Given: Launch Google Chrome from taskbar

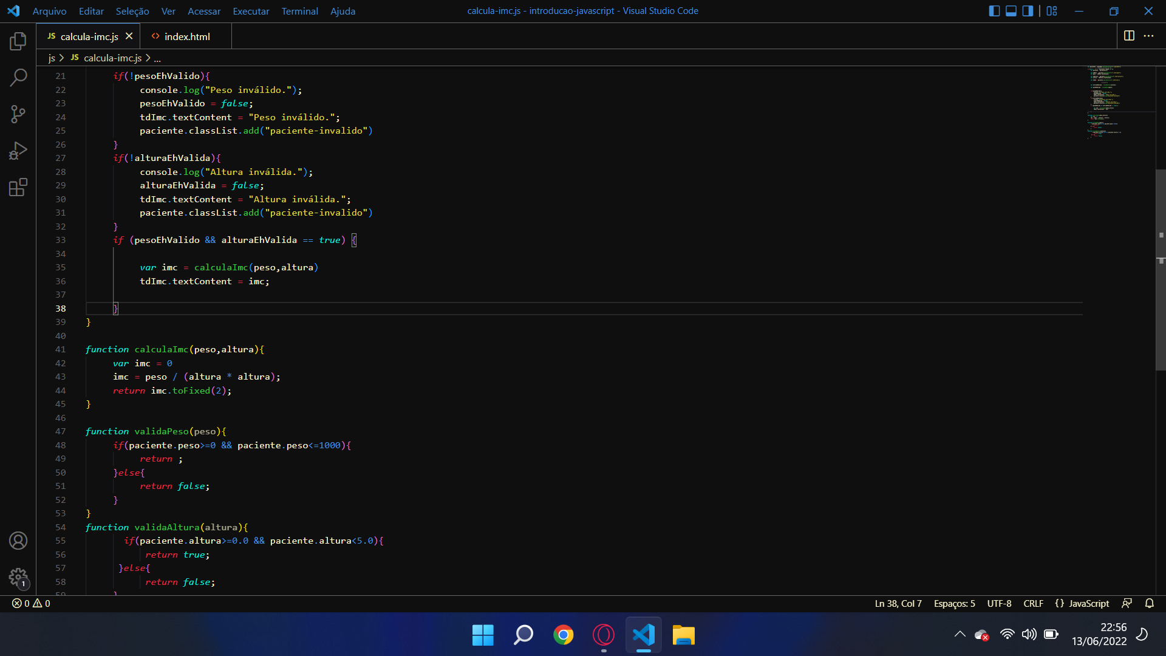Looking at the screenshot, I should click(x=563, y=635).
